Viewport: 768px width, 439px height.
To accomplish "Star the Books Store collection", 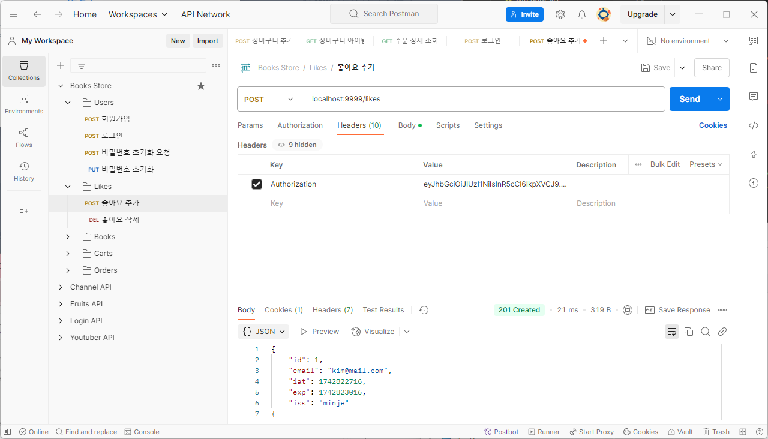I will tap(201, 86).
